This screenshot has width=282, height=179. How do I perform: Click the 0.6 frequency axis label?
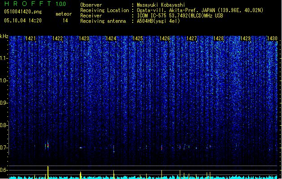(x=4, y=170)
